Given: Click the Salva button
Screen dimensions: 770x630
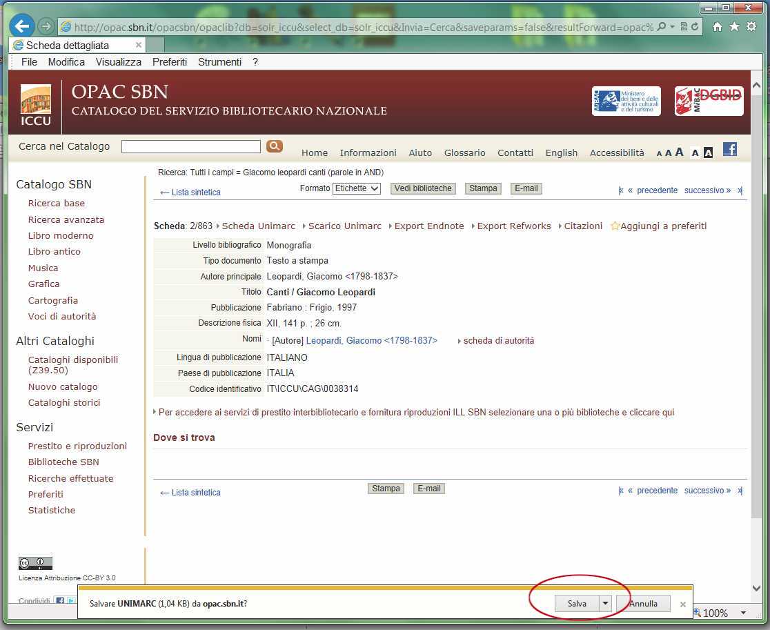Looking at the screenshot, I should [x=577, y=604].
